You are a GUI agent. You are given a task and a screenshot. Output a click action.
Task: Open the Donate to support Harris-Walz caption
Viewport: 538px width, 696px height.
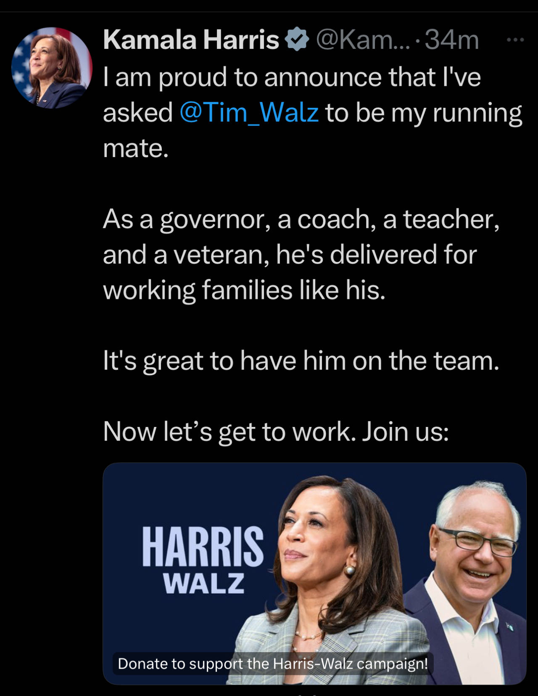pos(272,664)
